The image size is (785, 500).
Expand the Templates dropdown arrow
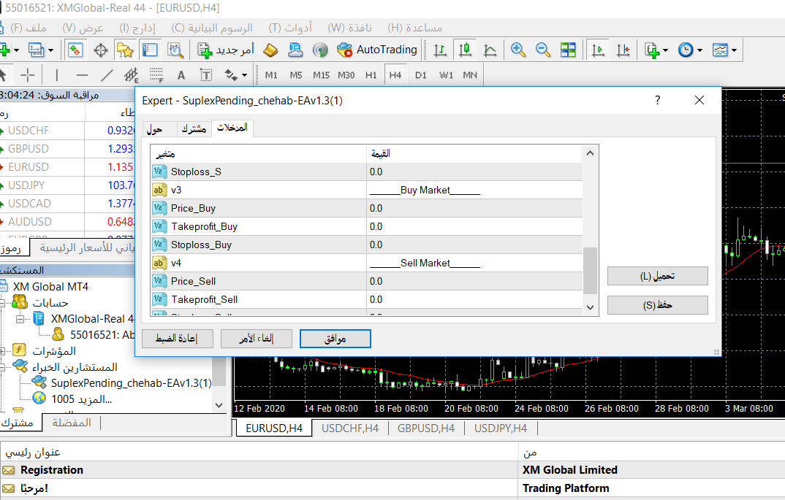pos(734,50)
